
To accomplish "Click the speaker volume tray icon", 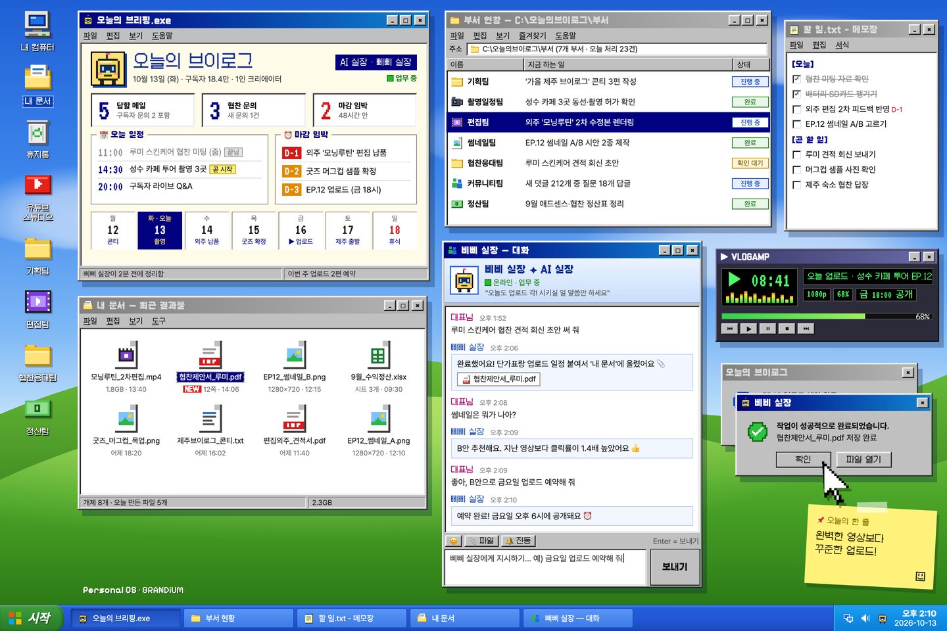I will 865,619.
